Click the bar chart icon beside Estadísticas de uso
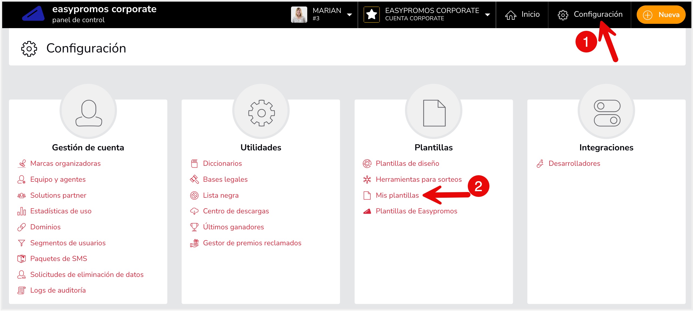This screenshot has width=693, height=311. pos(22,211)
